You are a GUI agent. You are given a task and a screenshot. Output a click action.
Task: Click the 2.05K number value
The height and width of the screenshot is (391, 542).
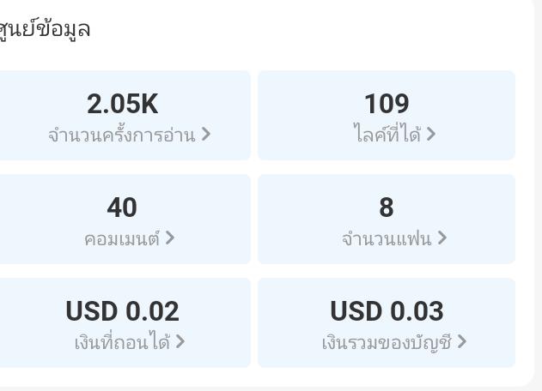point(122,104)
